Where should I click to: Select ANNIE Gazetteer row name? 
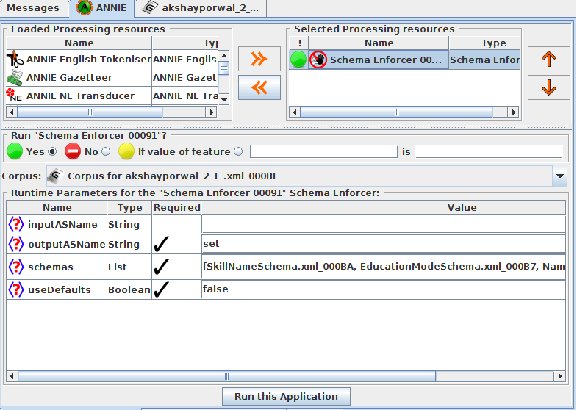[70, 78]
